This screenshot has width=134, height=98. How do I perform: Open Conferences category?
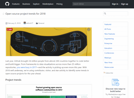[x=109, y=53]
